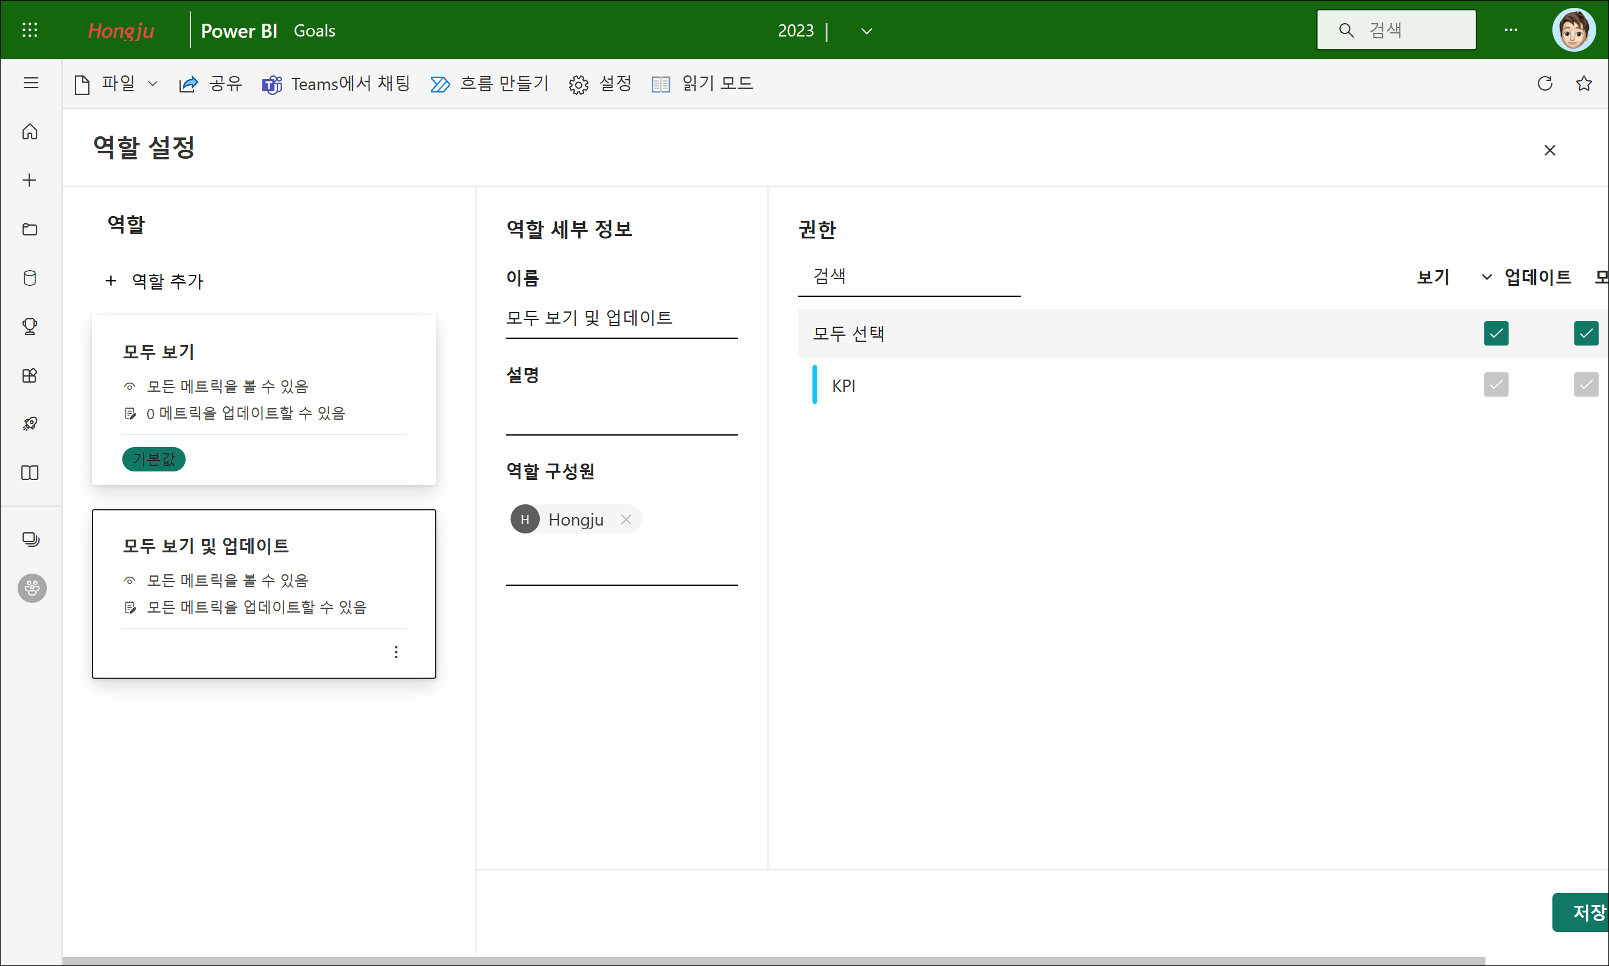The width and height of the screenshot is (1609, 966).
Task: Toggle 업데이트 checkbox in 모두 선택 row
Action: (1585, 333)
